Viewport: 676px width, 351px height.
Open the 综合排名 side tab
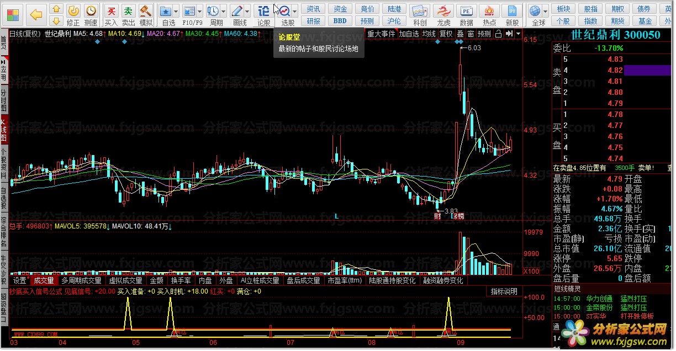coord(4,232)
